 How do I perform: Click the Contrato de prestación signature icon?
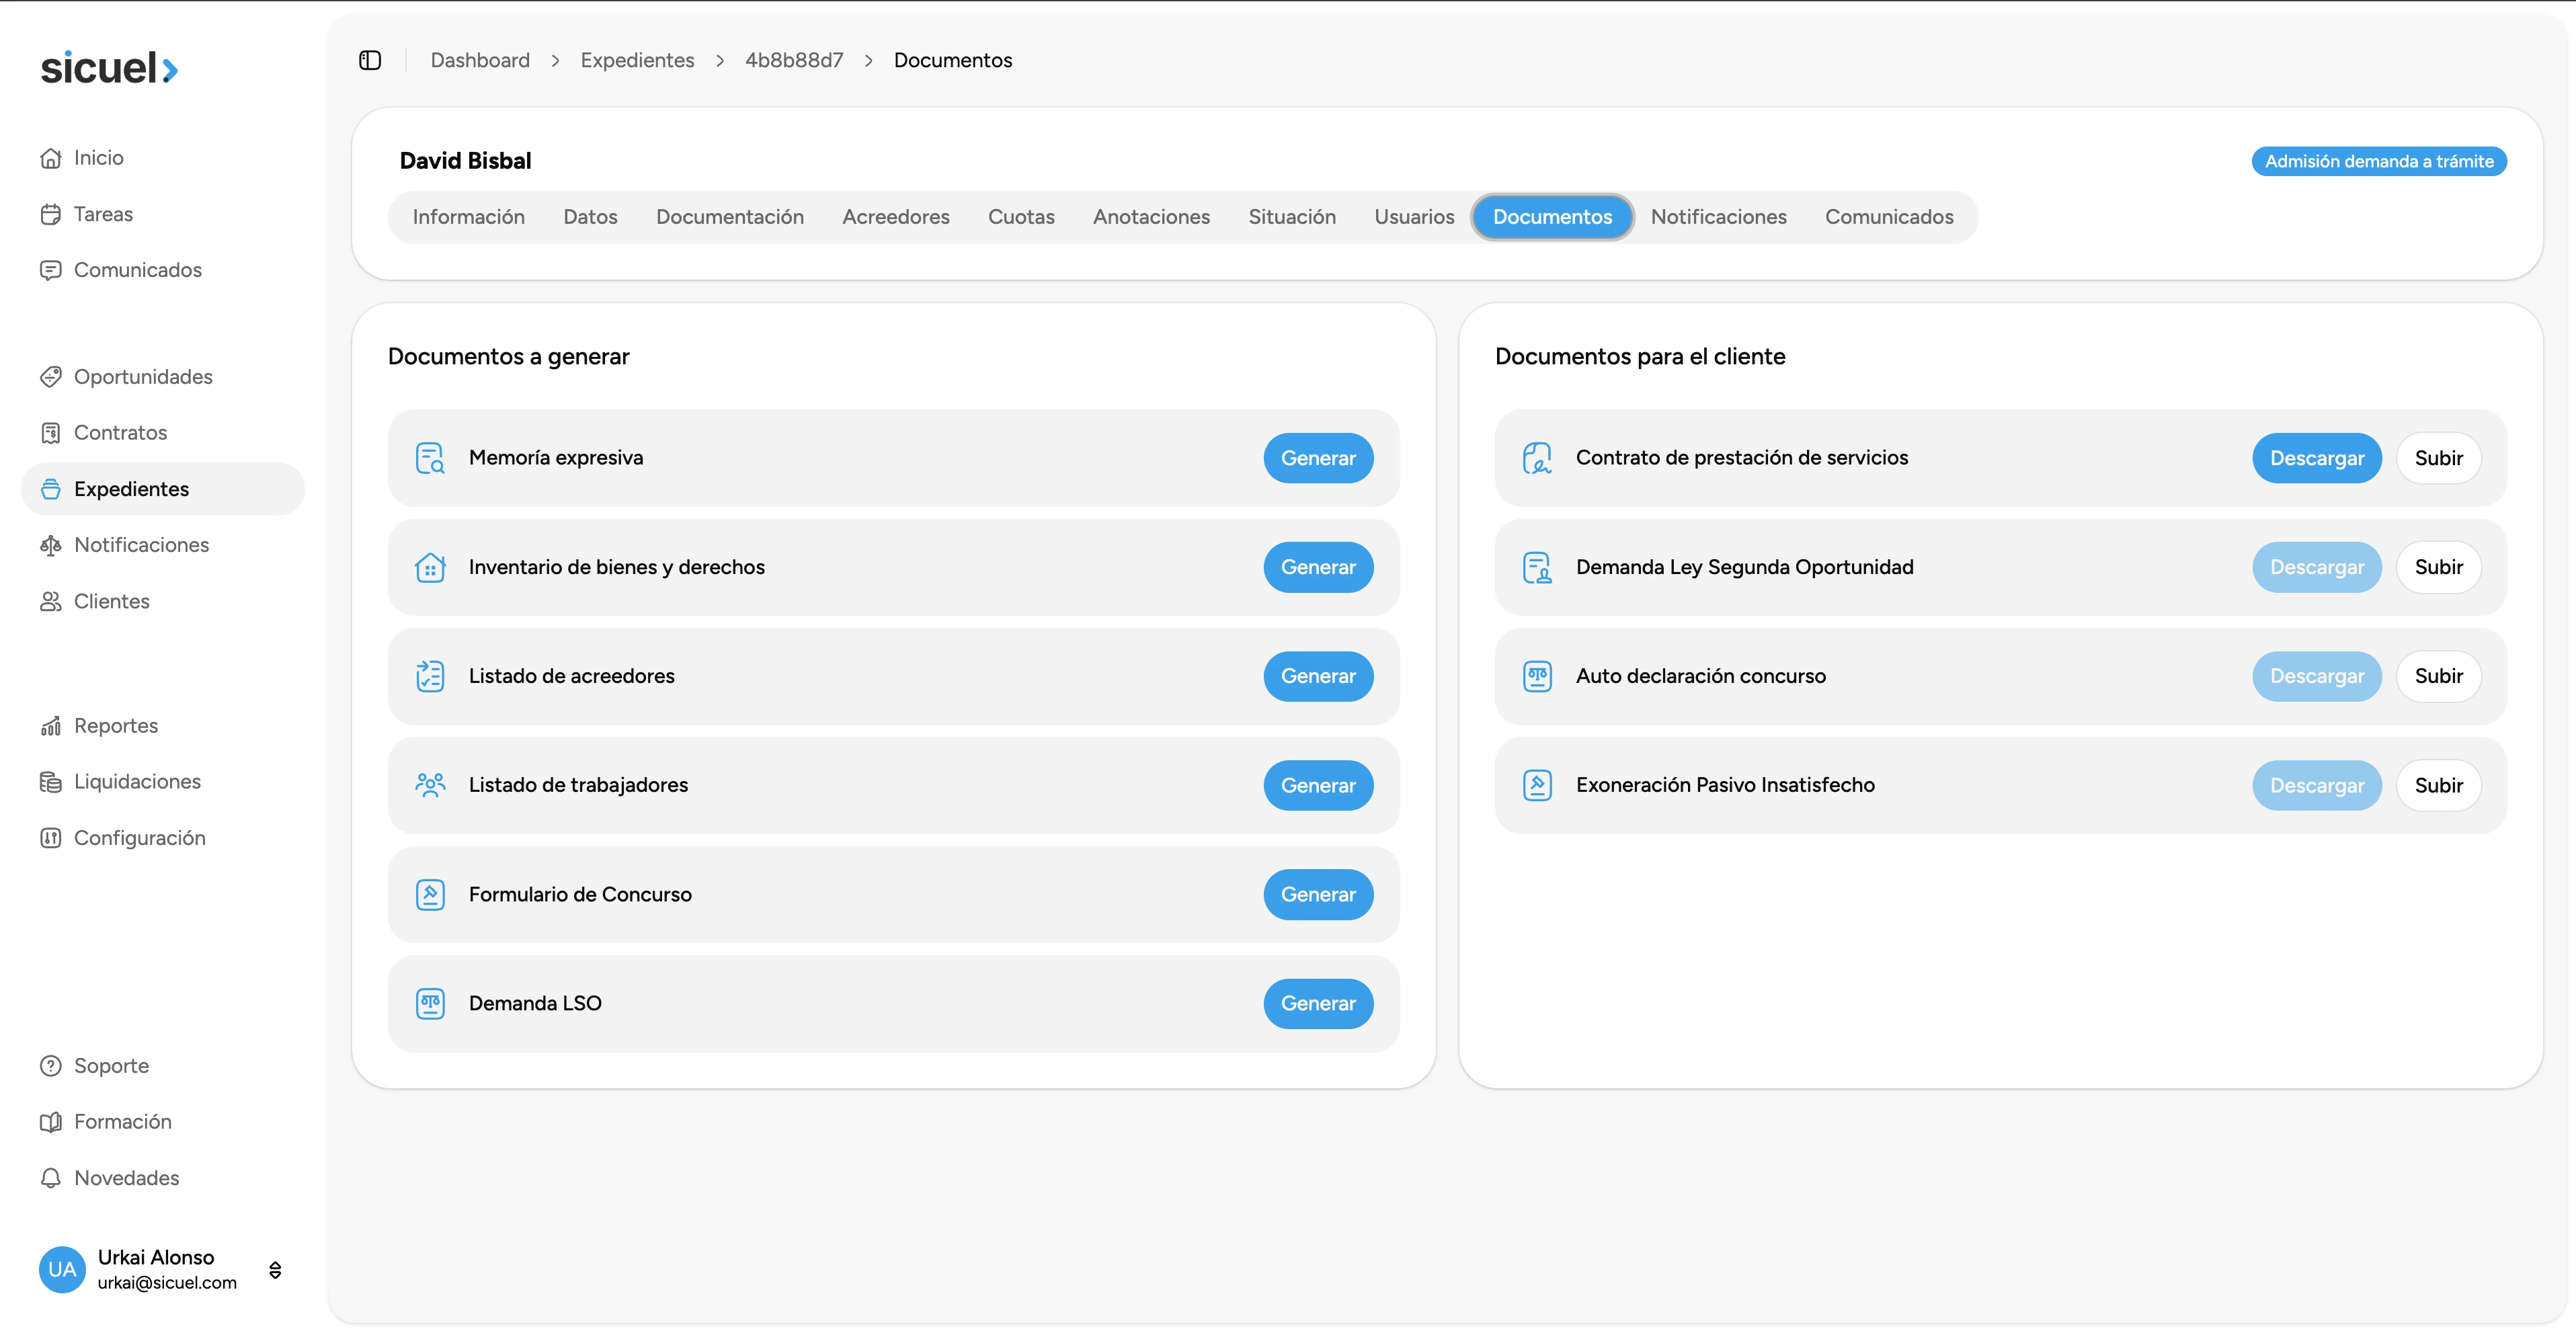(x=1537, y=458)
